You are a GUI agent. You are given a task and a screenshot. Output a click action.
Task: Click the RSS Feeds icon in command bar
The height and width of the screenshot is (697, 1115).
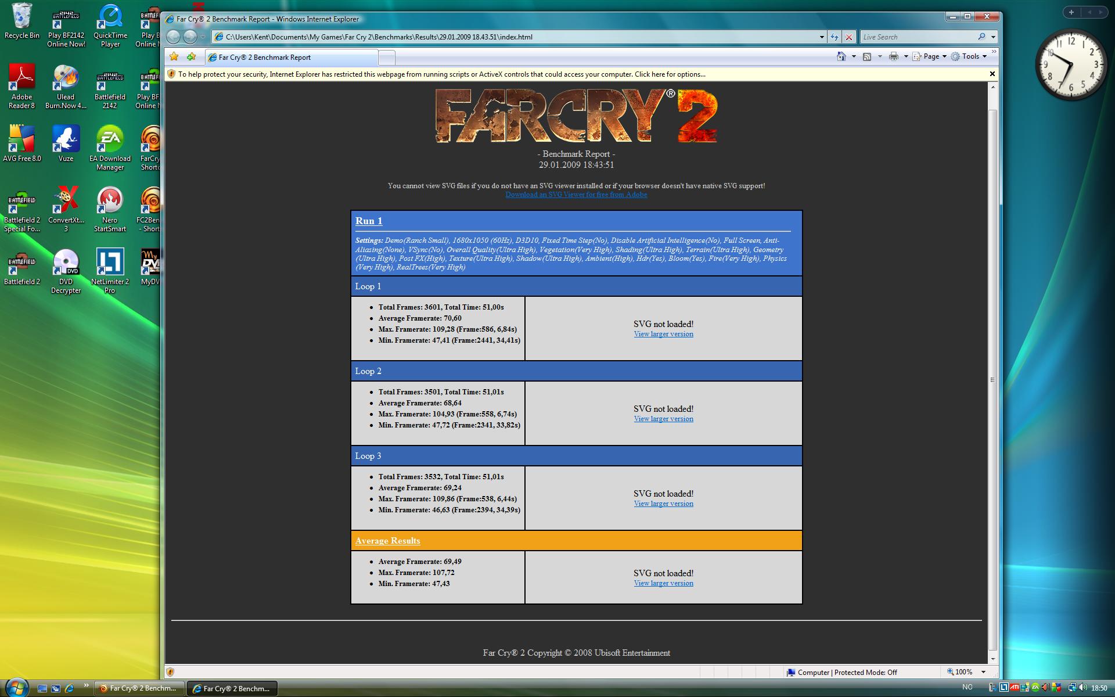coord(867,56)
